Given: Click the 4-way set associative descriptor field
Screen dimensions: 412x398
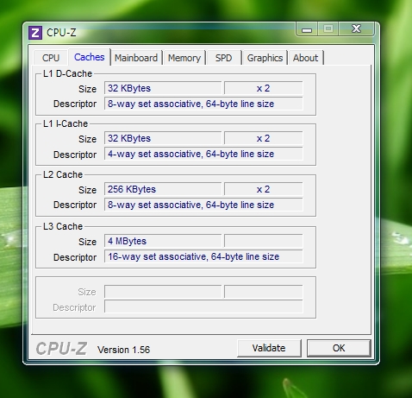Looking at the screenshot, I should (203, 154).
